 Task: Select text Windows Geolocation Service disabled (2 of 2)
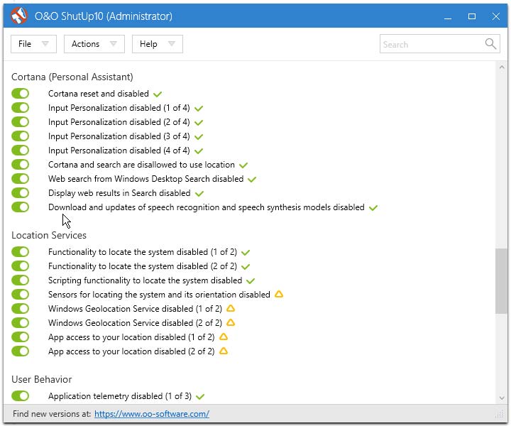coord(135,323)
